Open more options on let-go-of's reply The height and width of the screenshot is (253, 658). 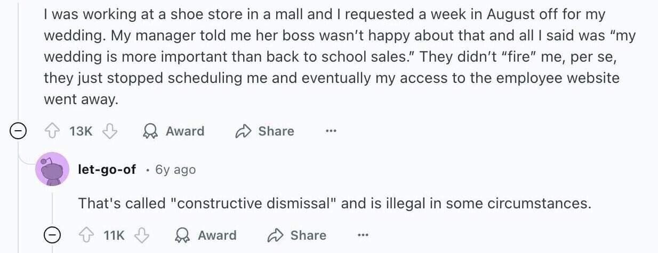pyautogui.click(x=363, y=235)
